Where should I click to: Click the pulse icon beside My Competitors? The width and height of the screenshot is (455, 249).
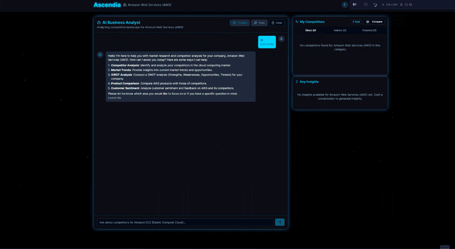click(297, 22)
